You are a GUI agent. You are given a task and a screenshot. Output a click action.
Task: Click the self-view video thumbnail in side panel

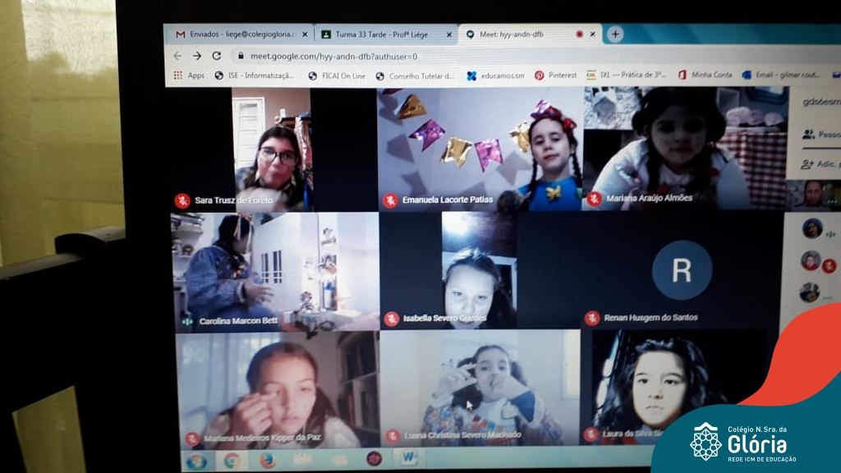point(812,194)
